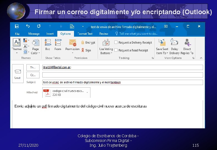Switch to the Insert tab
This screenshot has width=217, height=150.
click(50, 34)
